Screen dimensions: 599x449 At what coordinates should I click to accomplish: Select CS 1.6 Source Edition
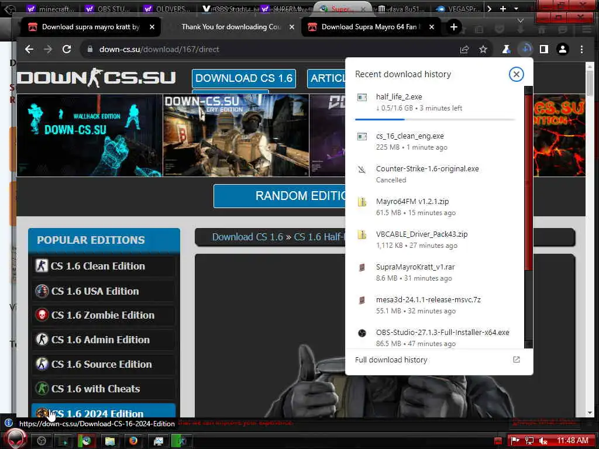104,364
